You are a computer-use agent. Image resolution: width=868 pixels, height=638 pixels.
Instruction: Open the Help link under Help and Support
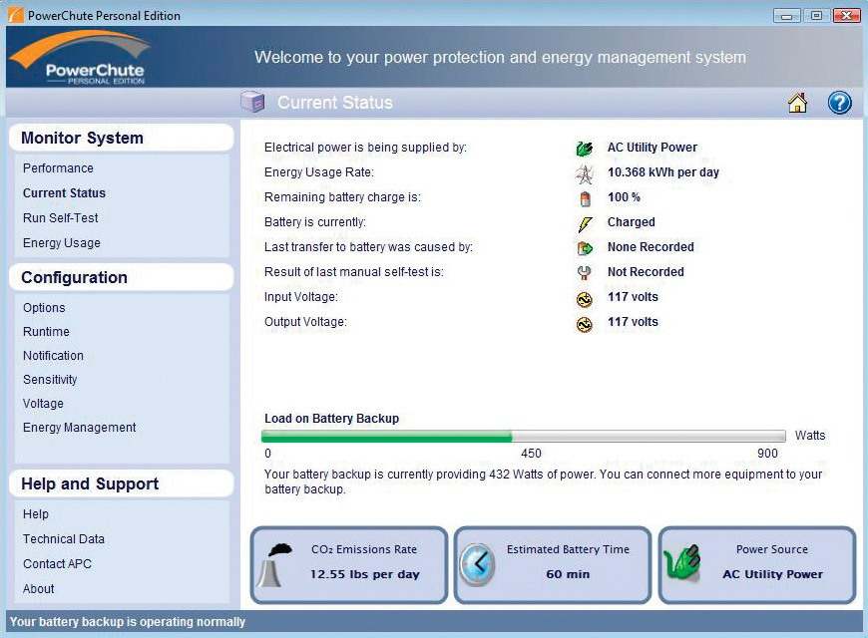(36, 514)
